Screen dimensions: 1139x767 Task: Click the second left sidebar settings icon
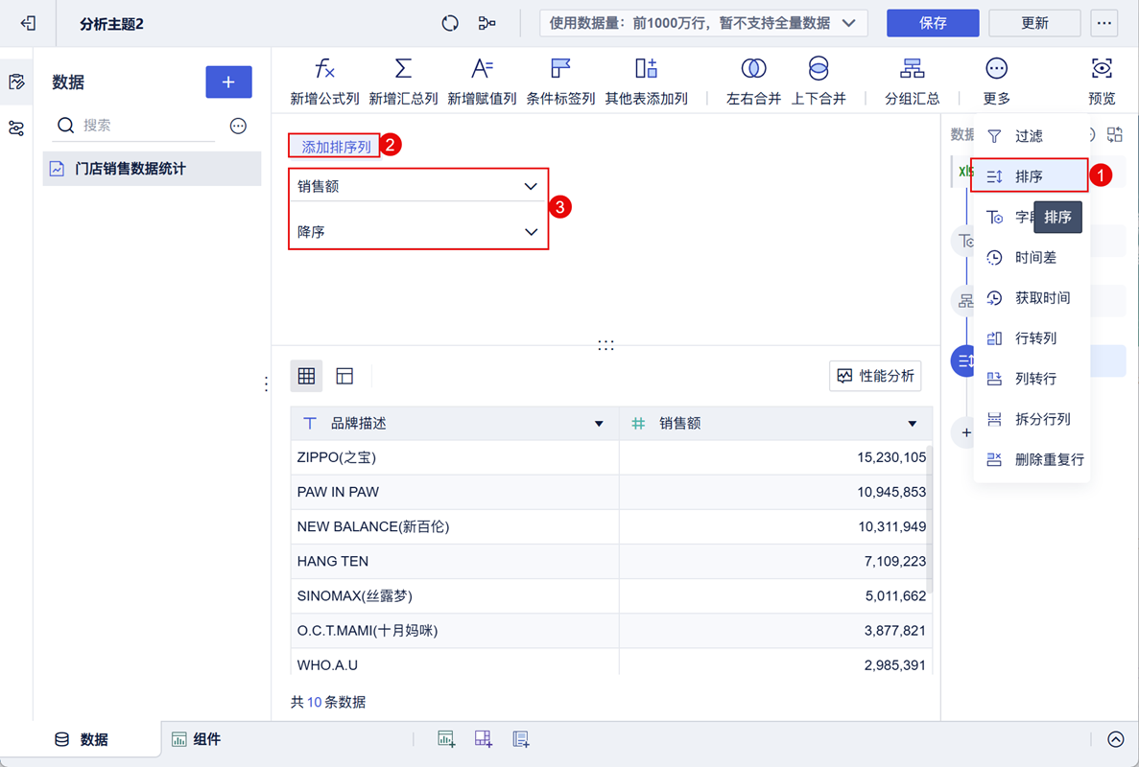tap(16, 128)
